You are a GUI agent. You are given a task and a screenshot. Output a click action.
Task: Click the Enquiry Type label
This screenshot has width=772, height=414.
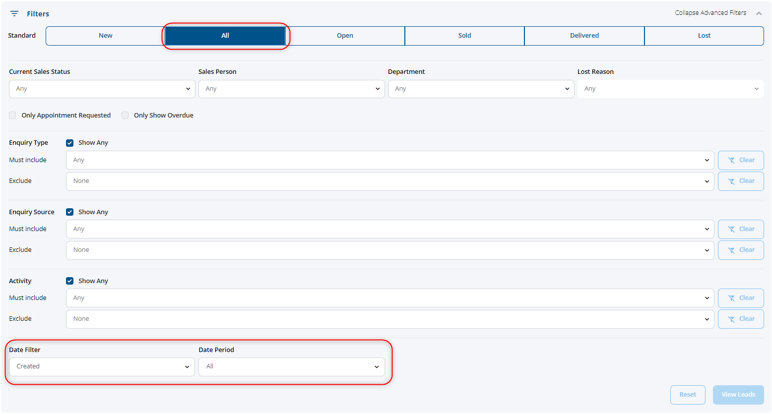tap(29, 143)
